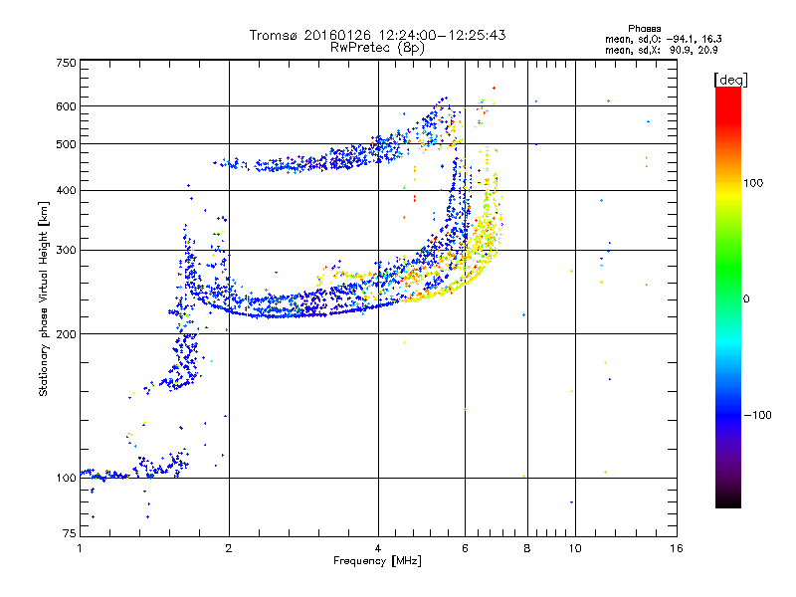Screen dimensions: 796x597
Task: Click the Stationary phase Virtual Height axis label
Action: (44, 300)
